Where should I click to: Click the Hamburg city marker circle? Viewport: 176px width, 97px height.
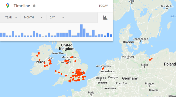(128, 59)
